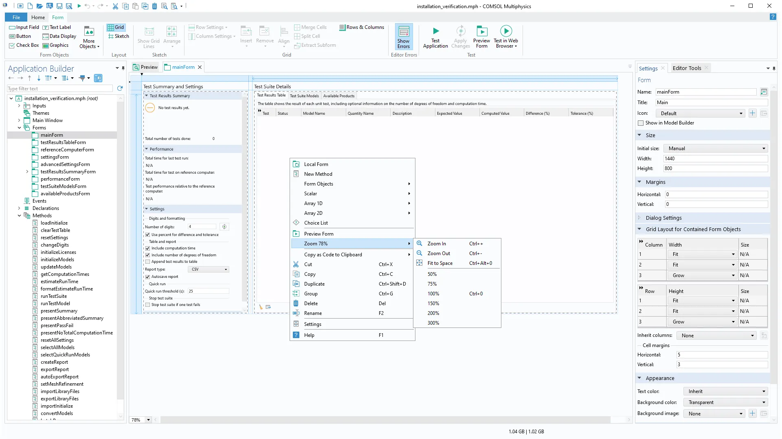Switch to the Editor Tools tab

686,68
